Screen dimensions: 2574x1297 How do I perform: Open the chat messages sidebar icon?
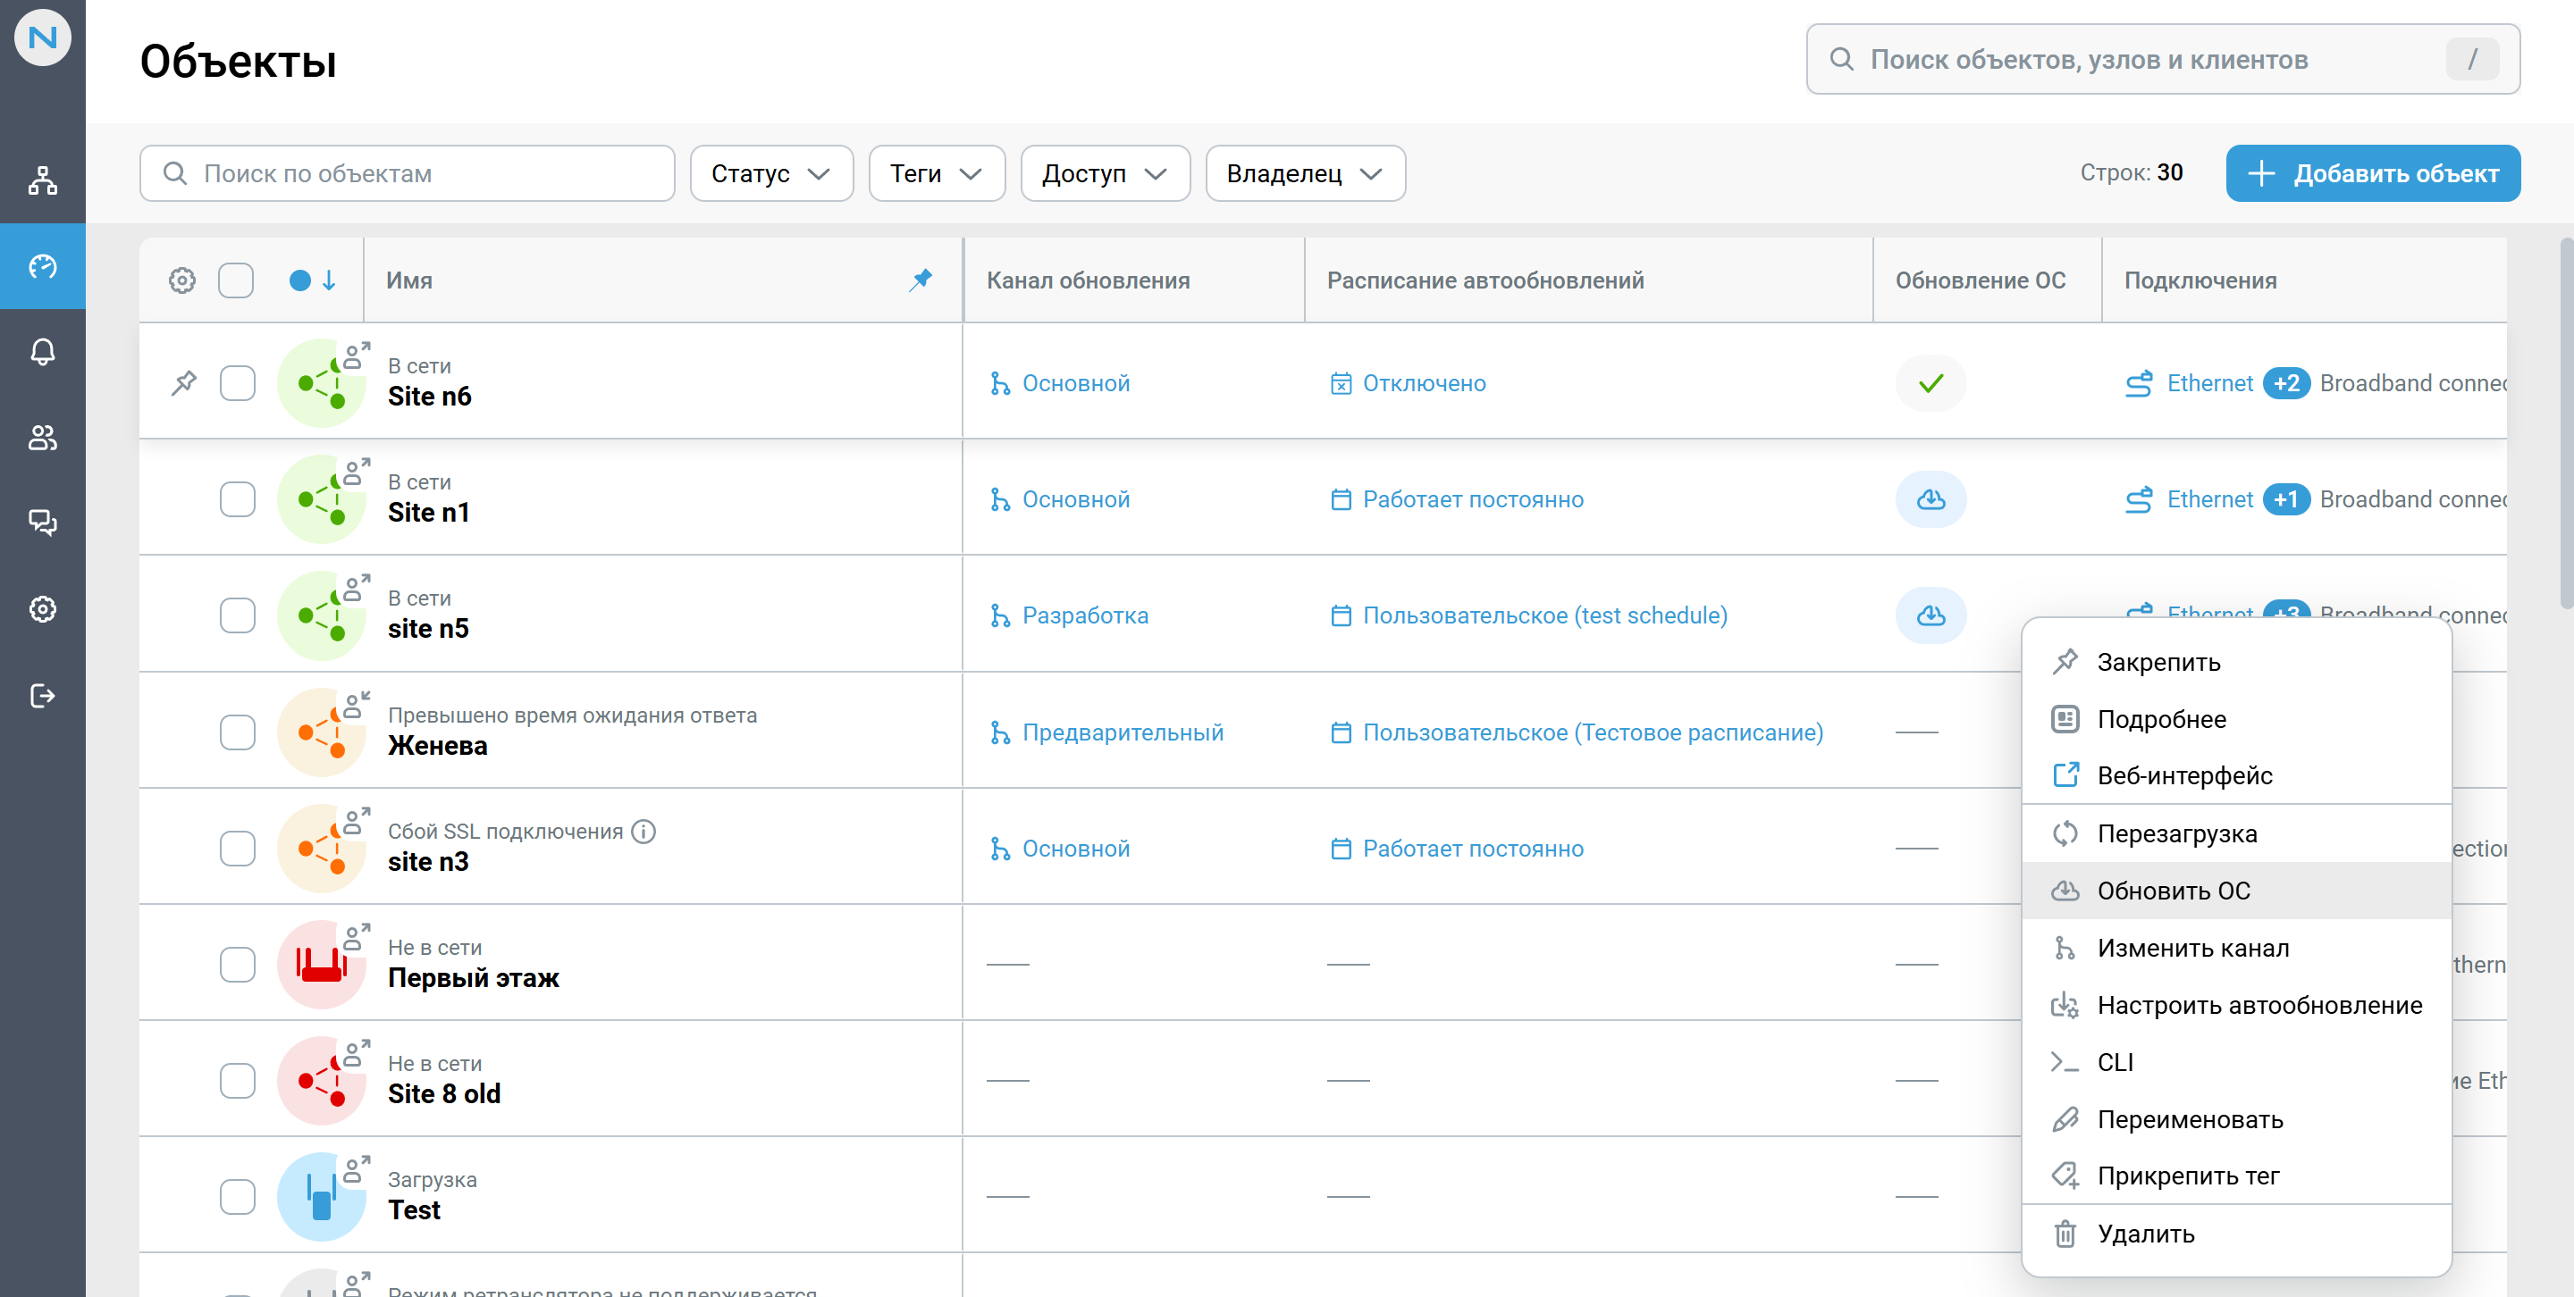[x=42, y=523]
